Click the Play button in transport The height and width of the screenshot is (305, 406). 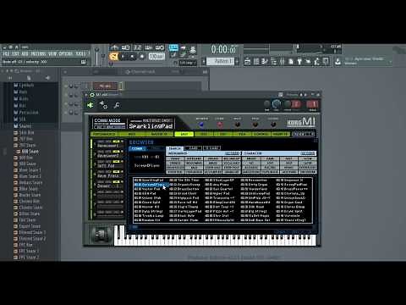click(123, 57)
